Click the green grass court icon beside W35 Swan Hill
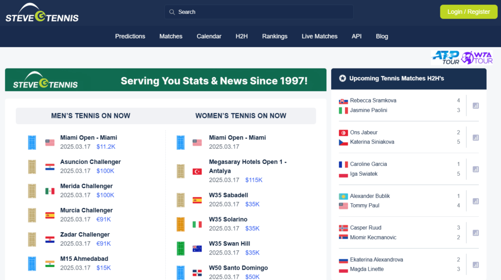This screenshot has height=280, width=501. click(x=181, y=249)
